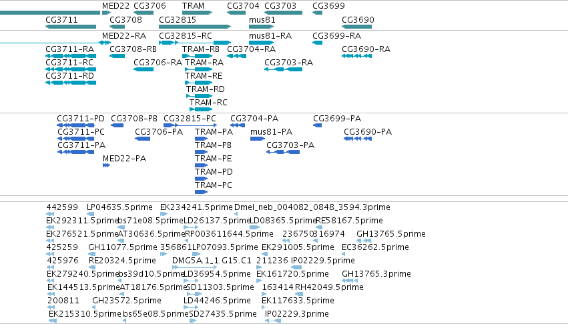568x324 pixels.
Task: Select the EC36262.5prime EST label
Action: pos(375,247)
